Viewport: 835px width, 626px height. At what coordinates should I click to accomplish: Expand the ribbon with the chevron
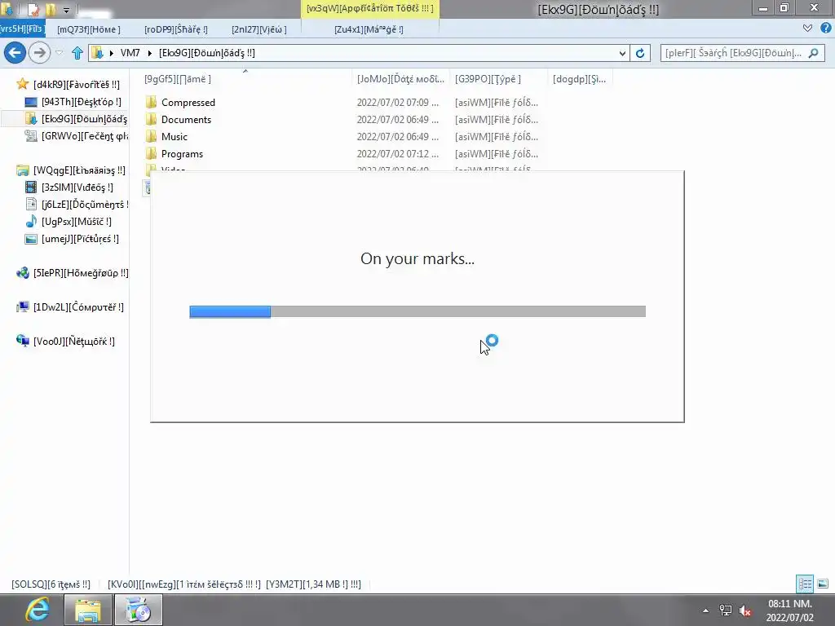(808, 29)
